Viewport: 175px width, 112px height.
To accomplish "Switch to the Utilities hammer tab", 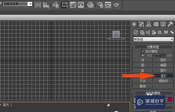I will point(170,24).
